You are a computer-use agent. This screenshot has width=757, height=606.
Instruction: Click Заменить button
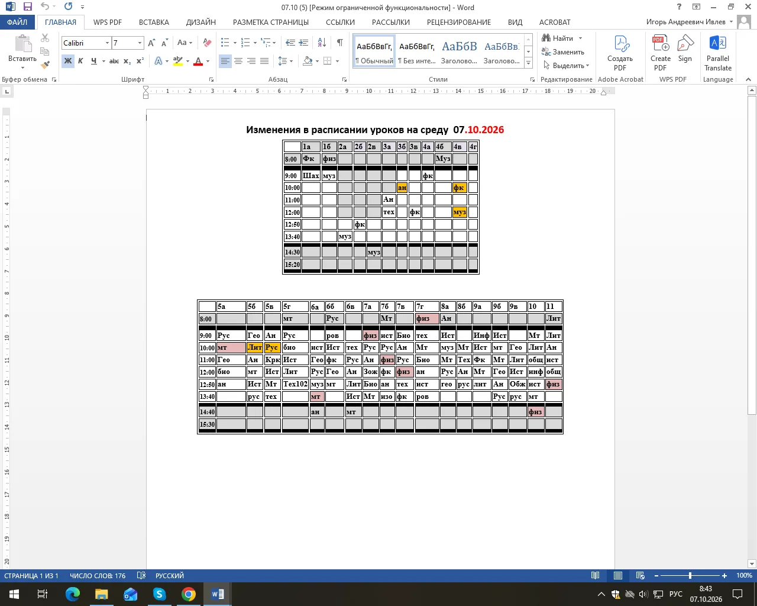point(563,51)
